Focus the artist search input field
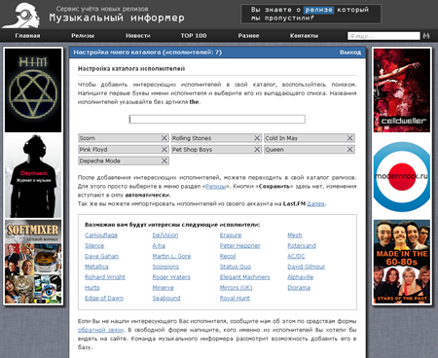This screenshot has width=438, height=358. [217, 120]
